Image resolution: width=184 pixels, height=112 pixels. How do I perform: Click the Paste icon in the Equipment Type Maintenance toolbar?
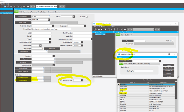click(117, 29)
